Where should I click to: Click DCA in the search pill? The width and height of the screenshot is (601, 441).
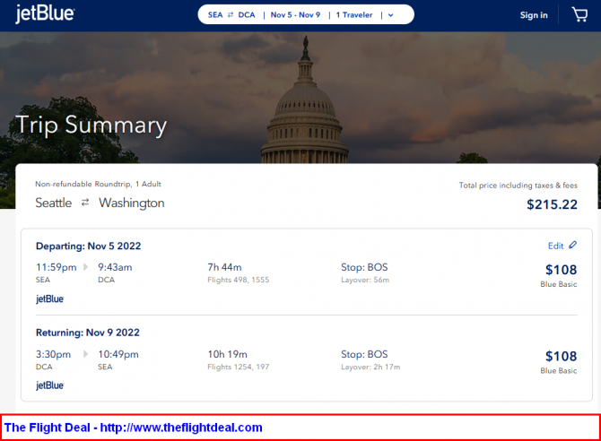247,15
